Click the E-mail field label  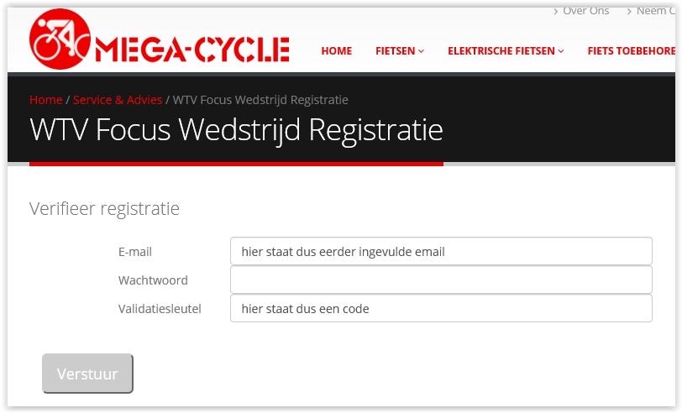point(135,252)
